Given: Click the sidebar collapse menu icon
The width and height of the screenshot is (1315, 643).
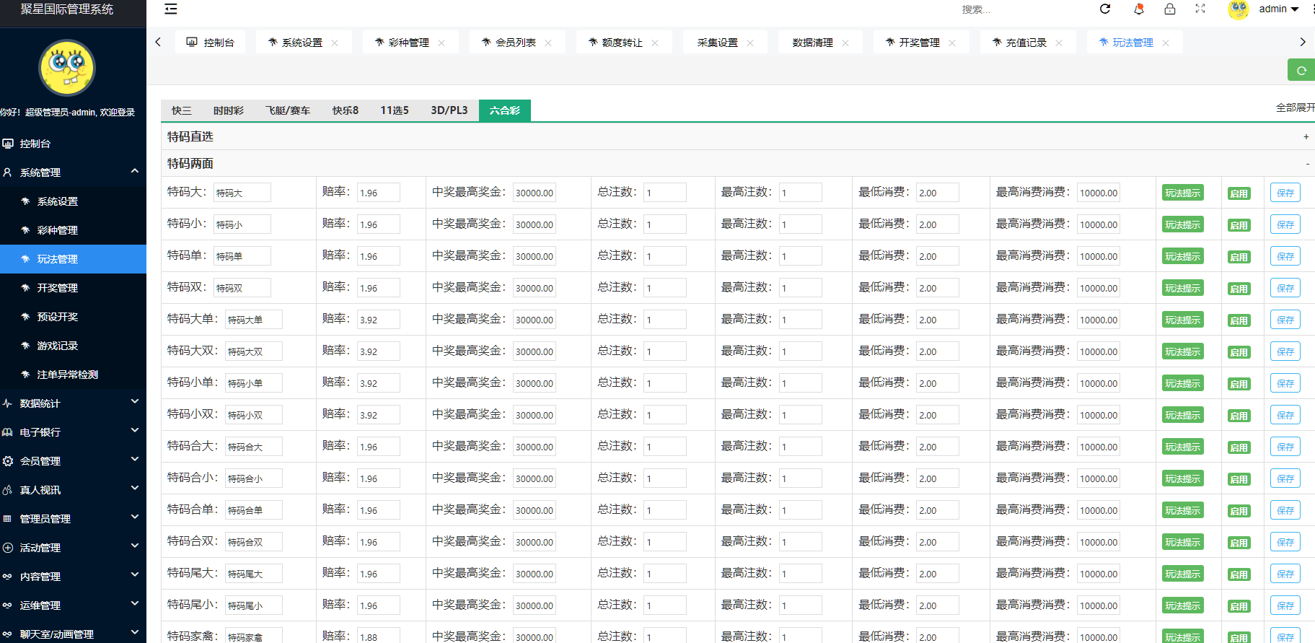Looking at the screenshot, I should coord(171,9).
